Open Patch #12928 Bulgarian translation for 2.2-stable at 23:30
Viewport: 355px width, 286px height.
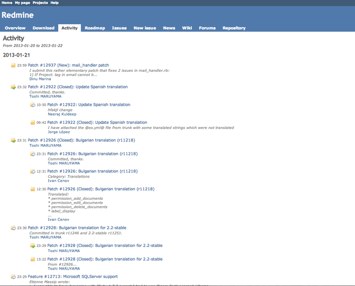[x=77, y=228]
